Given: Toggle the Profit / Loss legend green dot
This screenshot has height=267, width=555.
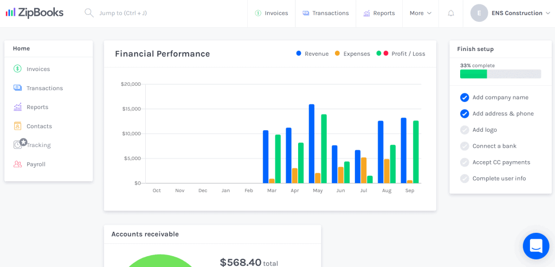Looking at the screenshot, I should [x=379, y=54].
